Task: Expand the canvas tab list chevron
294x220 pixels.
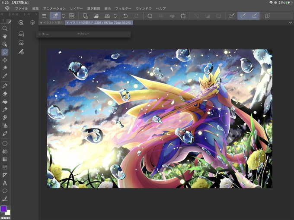Action: tap(290, 22)
